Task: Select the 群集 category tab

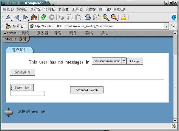Action: pyautogui.click(x=89, y=33)
